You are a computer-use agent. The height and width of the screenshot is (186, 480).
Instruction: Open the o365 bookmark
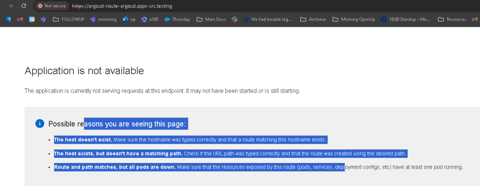coord(150,19)
